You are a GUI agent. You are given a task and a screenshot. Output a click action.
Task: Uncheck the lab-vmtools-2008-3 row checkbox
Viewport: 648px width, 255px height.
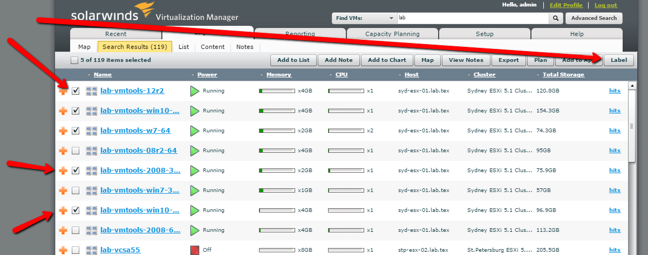point(76,171)
